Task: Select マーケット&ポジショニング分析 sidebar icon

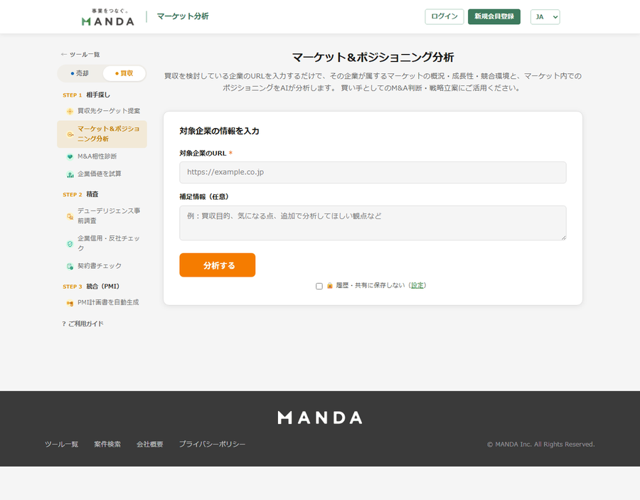Action: click(70, 134)
